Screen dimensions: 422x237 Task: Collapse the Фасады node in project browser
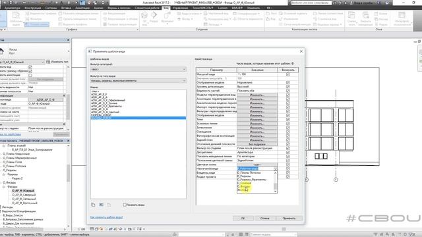point(4,186)
